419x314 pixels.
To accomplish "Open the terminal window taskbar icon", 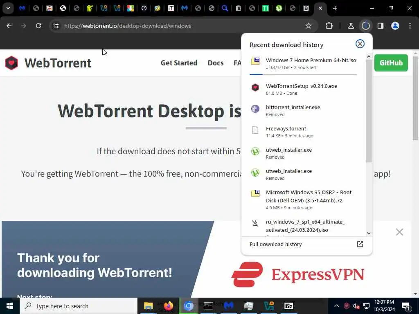I will coord(208,306).
